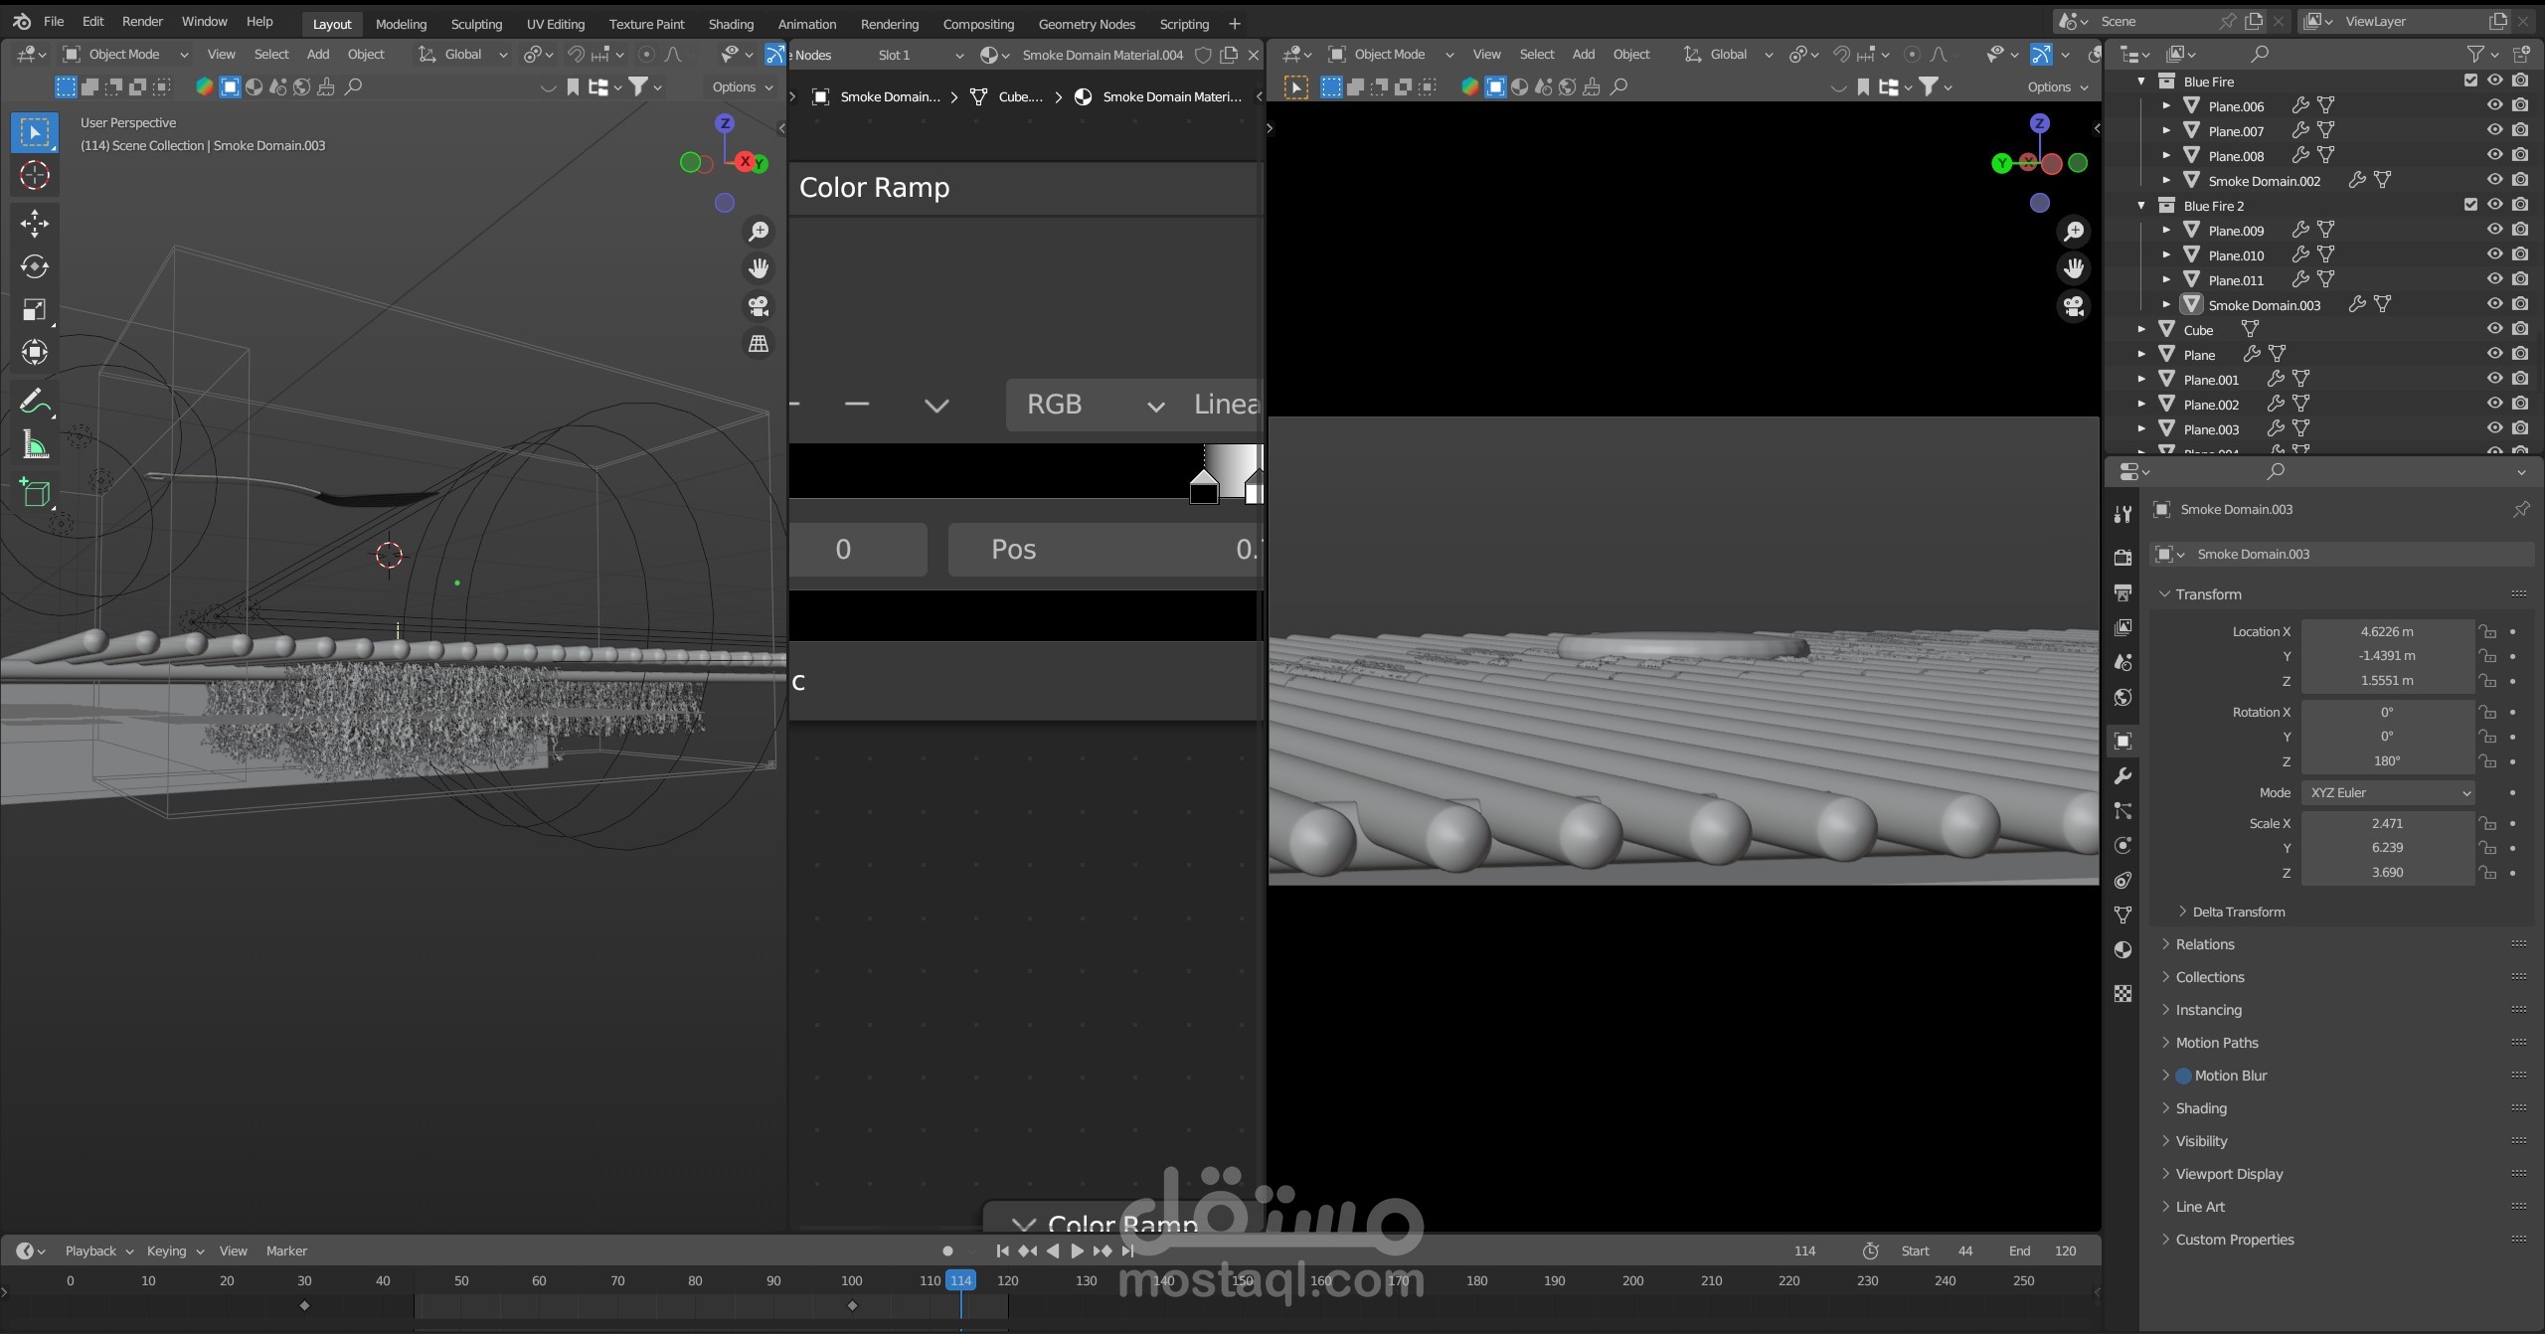
Task: Activate the Annotate pencil tool
Action: [35, 401]
